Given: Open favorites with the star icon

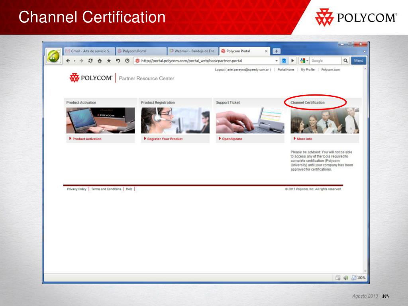Looking at the screenshot, I should pyautogui.click(x=109, y=61).
